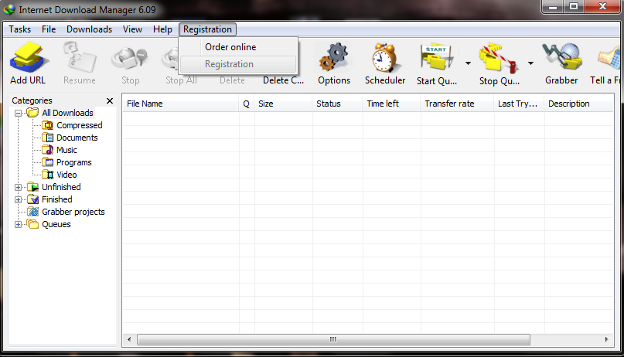Open Start Queue dropdown arrow
The height and width of the screenshot is (357, 624).
468,63
